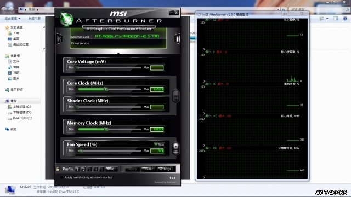The height and width of the screenshot is (197, 351).
Task: Click the Core Voltage value field
Action: [x=157, y=68]
